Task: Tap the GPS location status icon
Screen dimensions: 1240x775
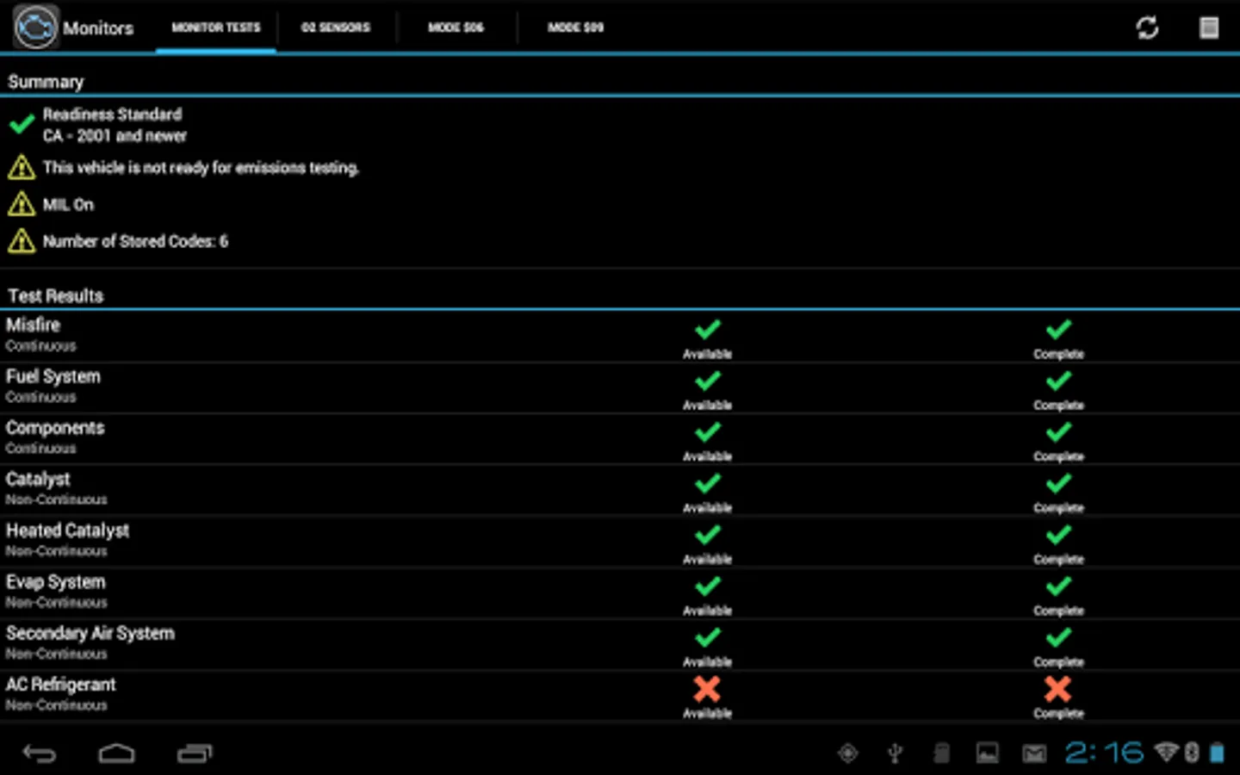Action: pos(848,753)
